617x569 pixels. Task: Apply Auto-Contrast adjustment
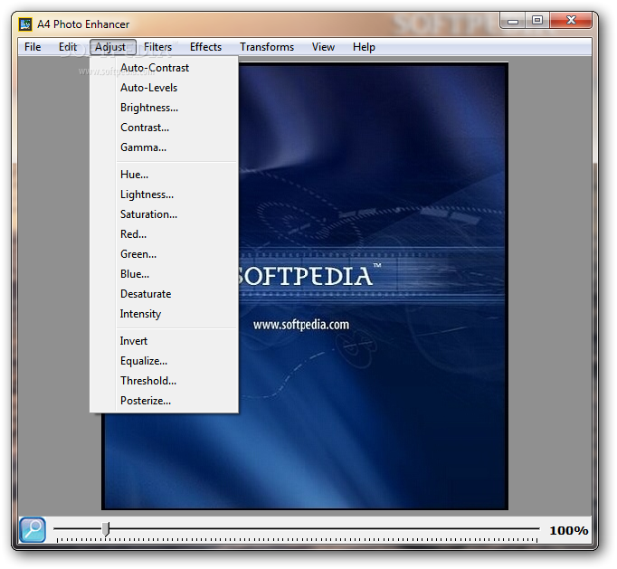[x=165, y=68]
